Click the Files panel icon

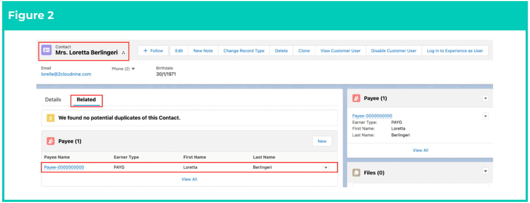pos(356,173)
